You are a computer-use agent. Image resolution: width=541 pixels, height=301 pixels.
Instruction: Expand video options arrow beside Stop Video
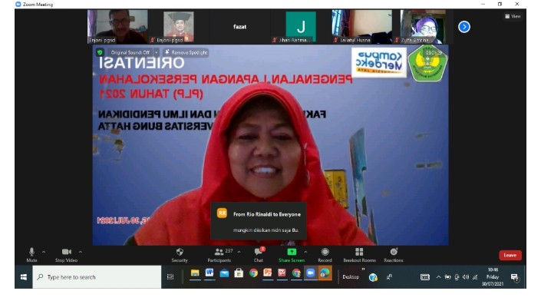(x=81, y=252)
